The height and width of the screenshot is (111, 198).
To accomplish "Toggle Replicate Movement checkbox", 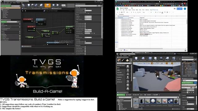I will [85, 50].
